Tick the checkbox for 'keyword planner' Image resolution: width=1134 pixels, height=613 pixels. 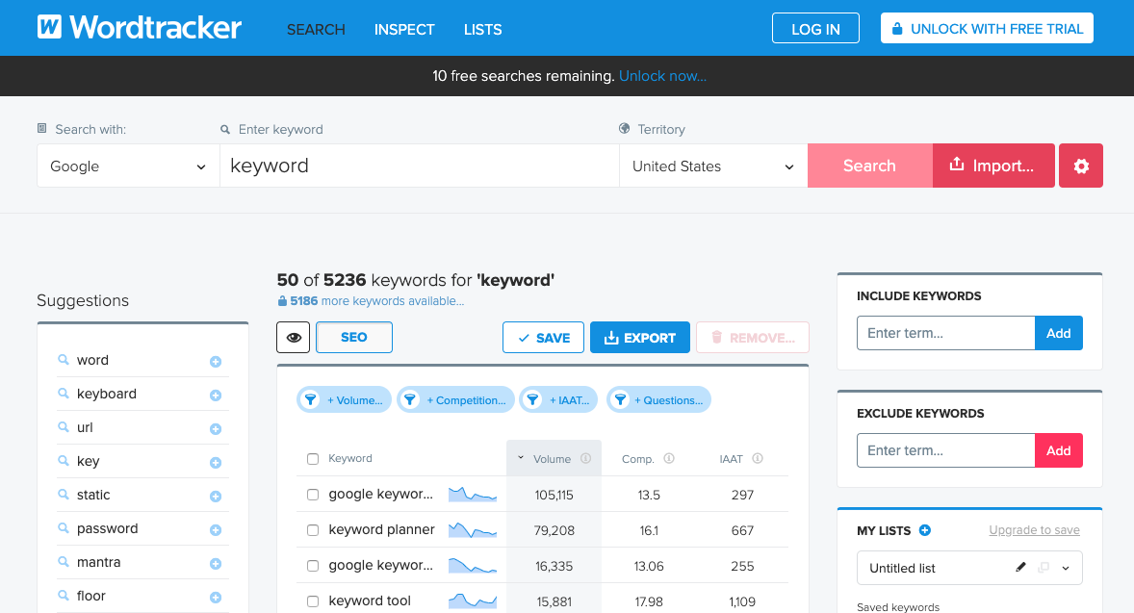[313, 529]
